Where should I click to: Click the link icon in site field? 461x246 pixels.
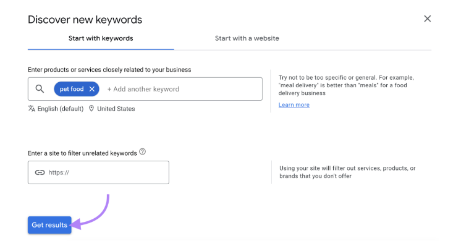(x=40, y=172)
